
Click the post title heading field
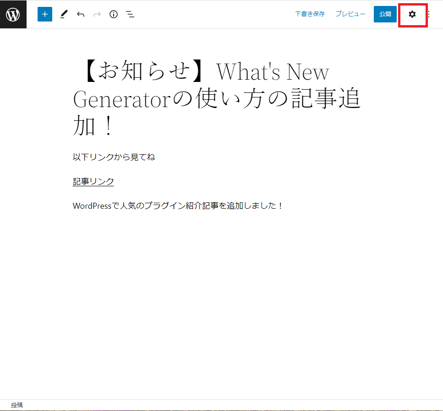(217, 98)
